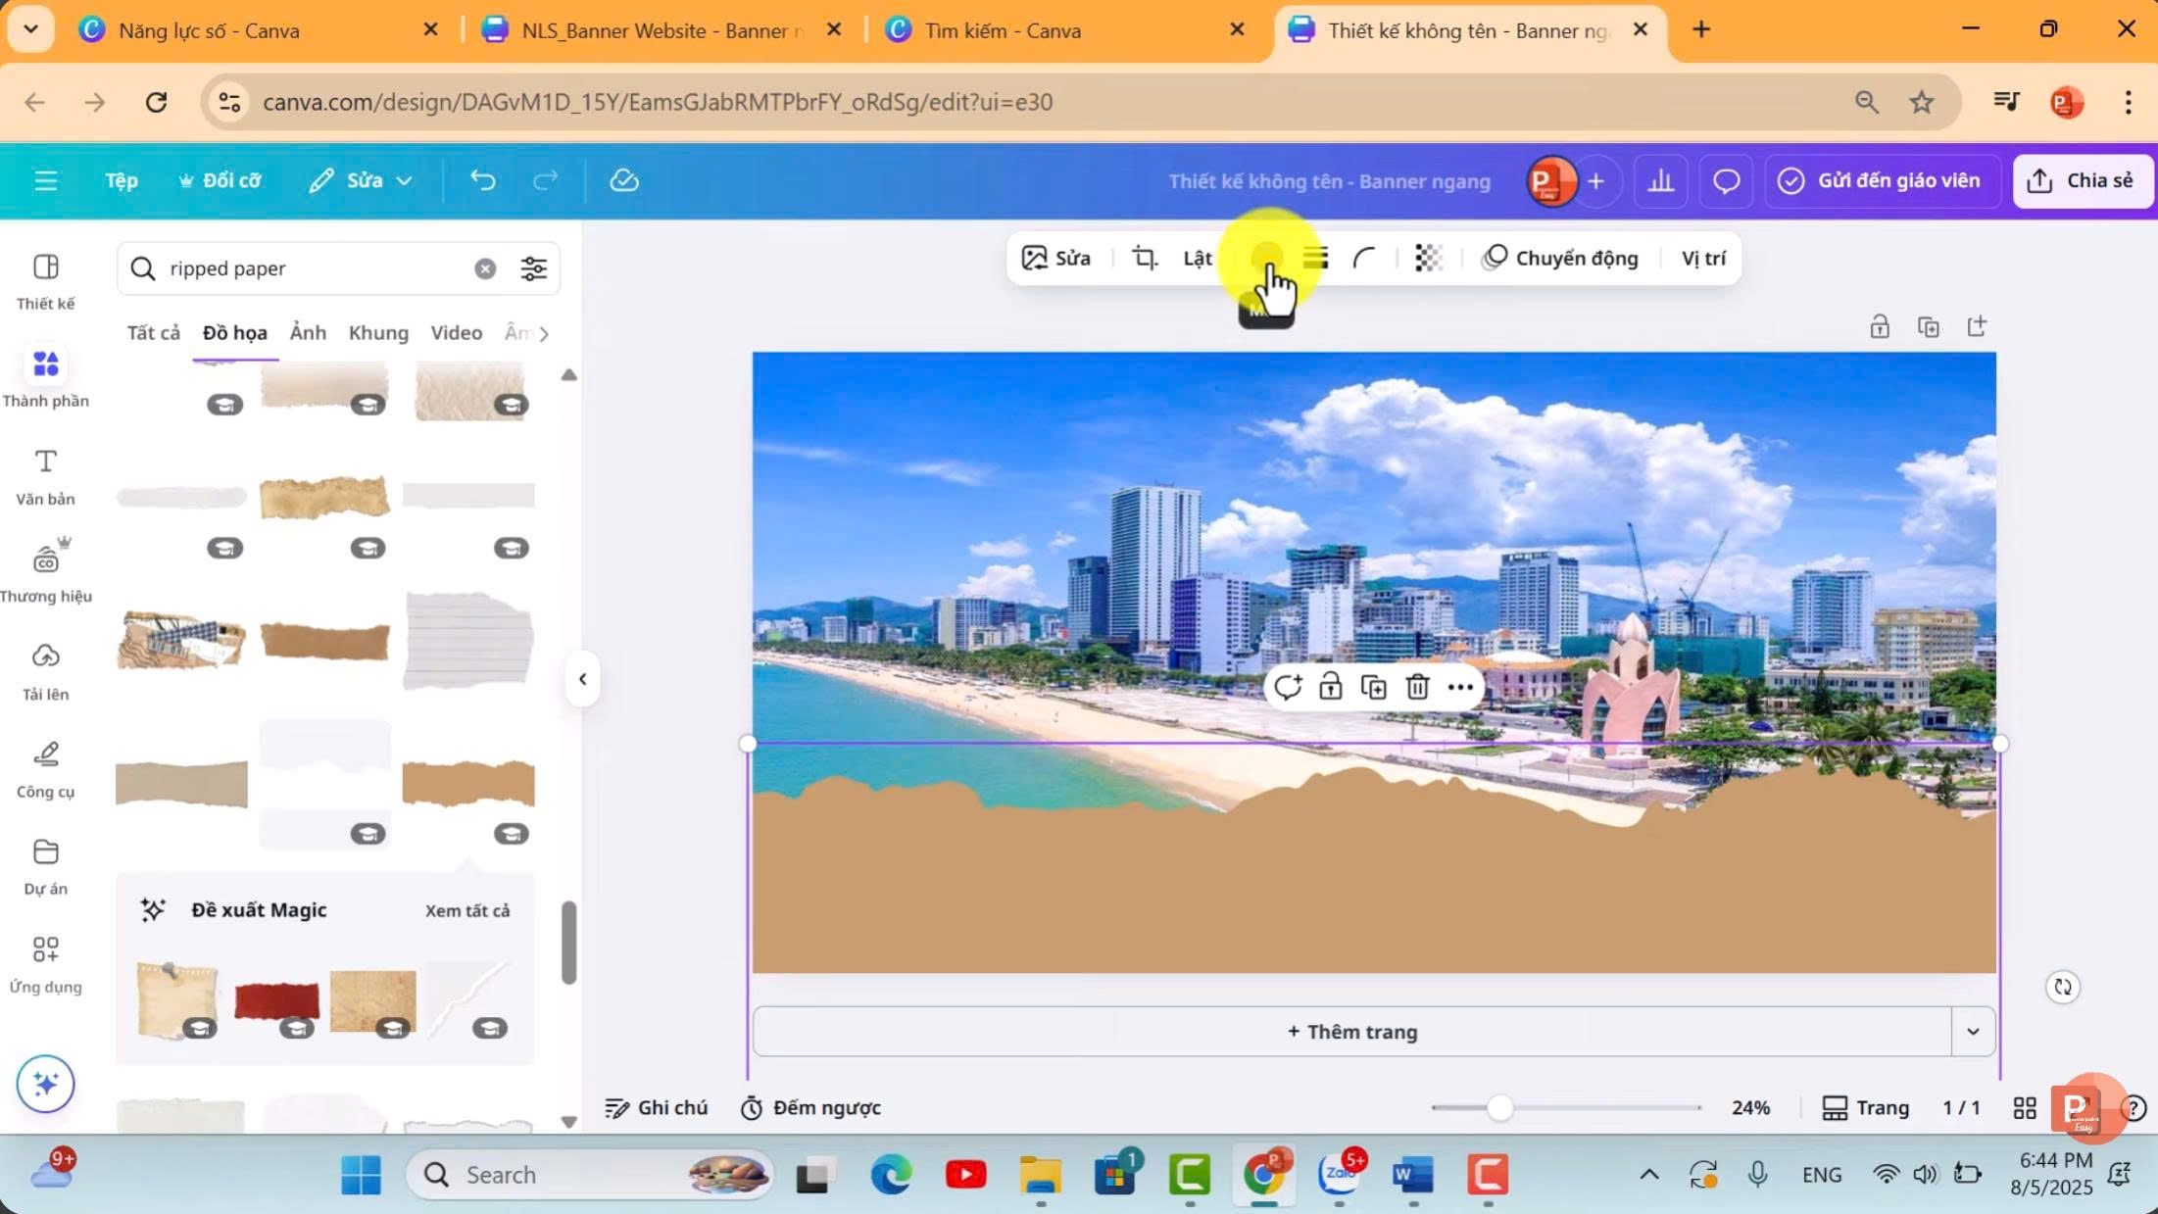Click the crop icon in image toolbar
2158x1214 pixels.
tap(1145, 258)
